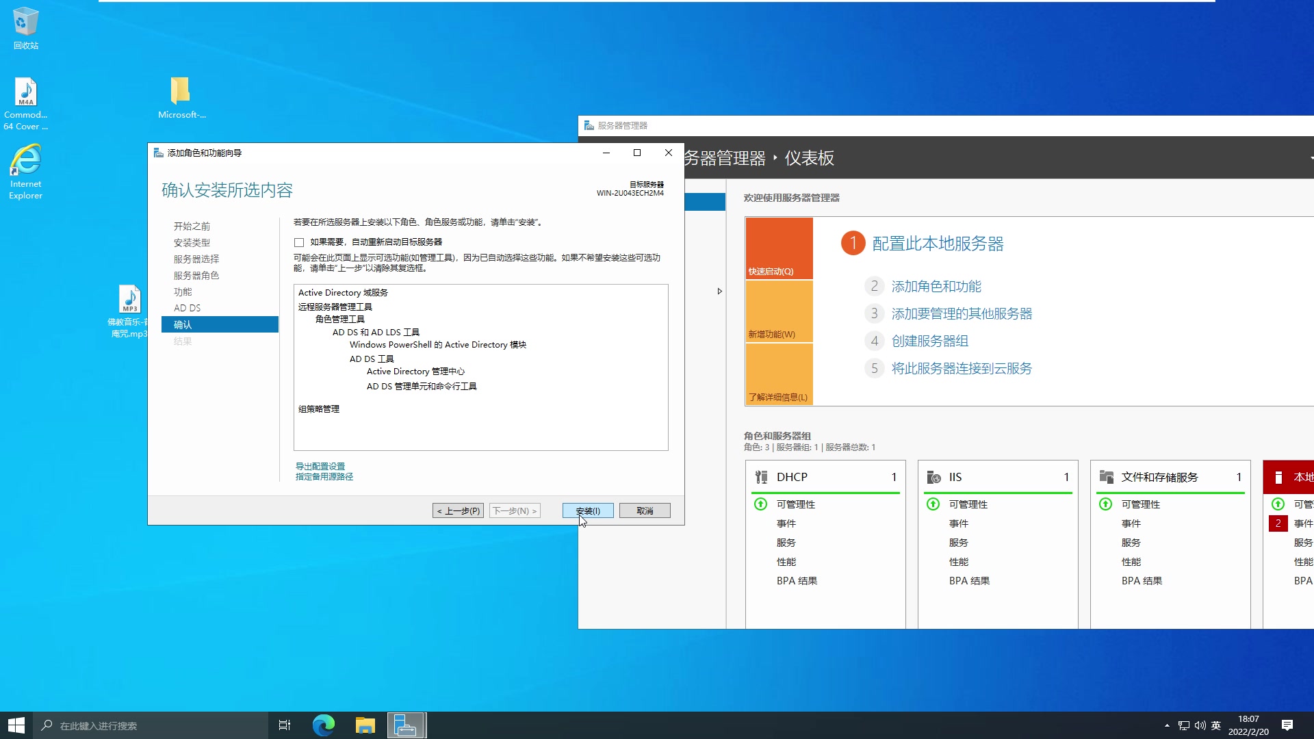Open IIS tile 服务 entry
Screen dimensions: 1314x739
pos(958,543)
